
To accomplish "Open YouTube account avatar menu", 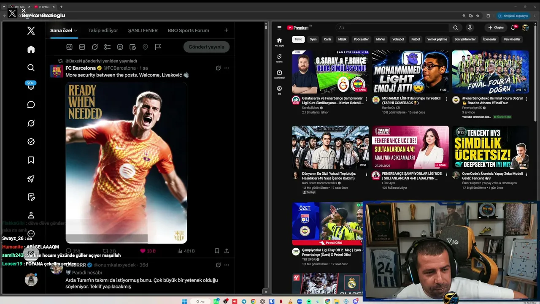I will click(x=525, y=28).
